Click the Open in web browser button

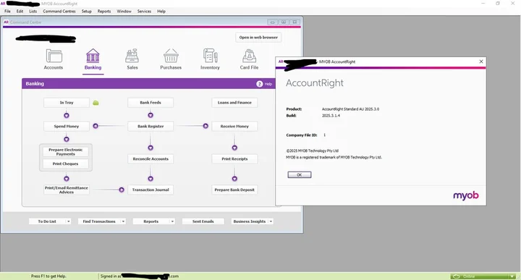click(258, 38)
